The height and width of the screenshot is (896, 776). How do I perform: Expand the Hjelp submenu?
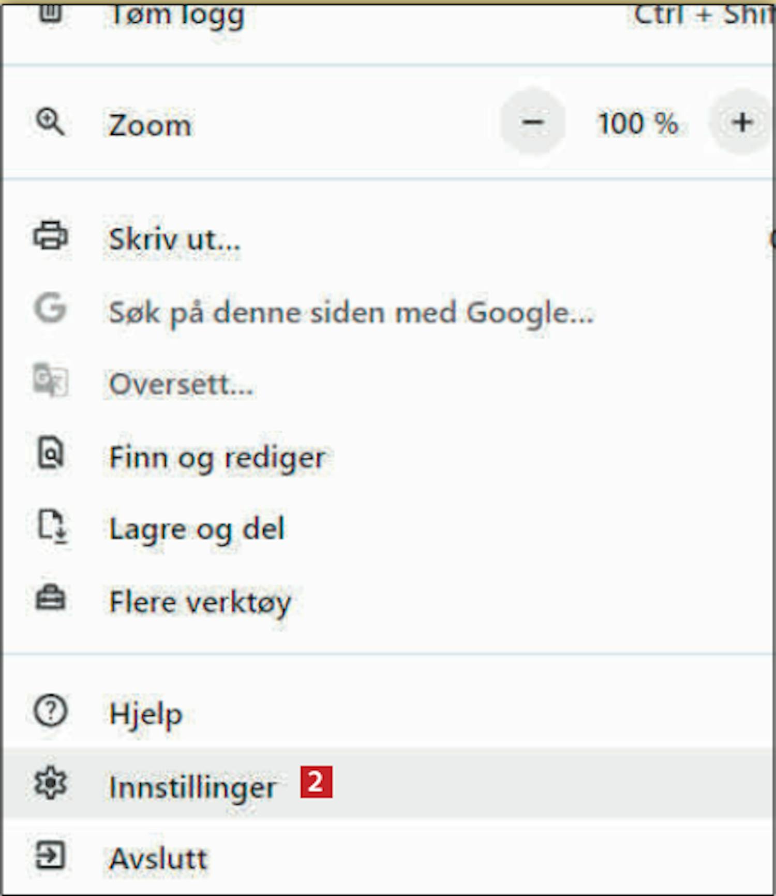tap(388, 713)
